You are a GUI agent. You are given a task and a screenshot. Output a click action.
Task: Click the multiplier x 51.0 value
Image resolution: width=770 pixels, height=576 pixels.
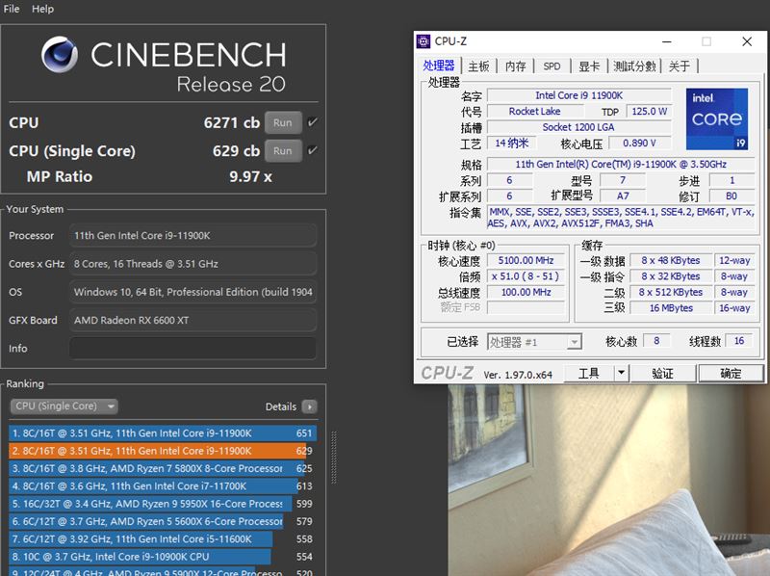526,276
